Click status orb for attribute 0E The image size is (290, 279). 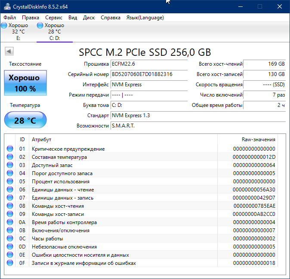10,255
